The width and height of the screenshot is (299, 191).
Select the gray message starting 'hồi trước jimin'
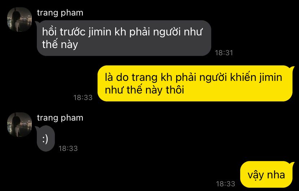(x=124, y=38)
